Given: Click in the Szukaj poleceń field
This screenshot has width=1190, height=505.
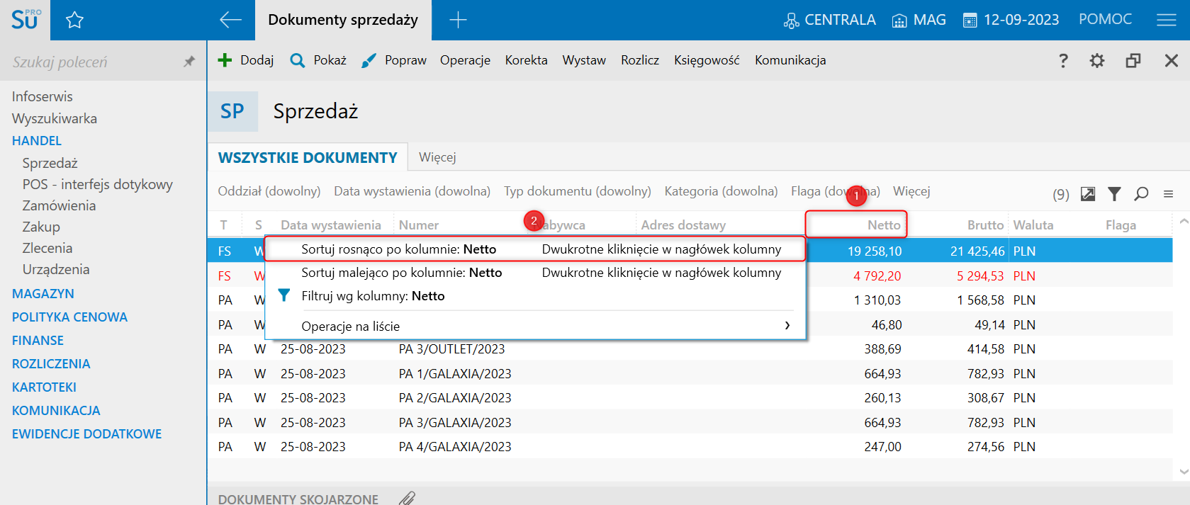Looking at the screenshot, I should pyautogui.click(x=92, y=62).
